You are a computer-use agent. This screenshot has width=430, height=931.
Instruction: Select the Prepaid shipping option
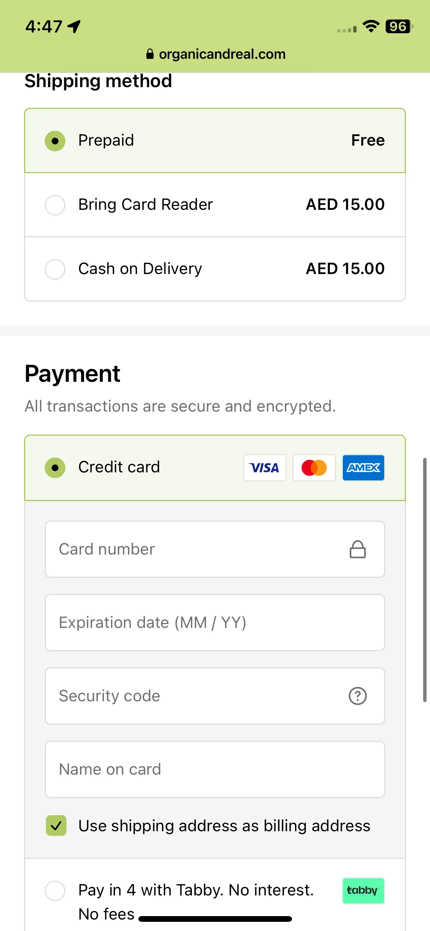pos(215,141)
